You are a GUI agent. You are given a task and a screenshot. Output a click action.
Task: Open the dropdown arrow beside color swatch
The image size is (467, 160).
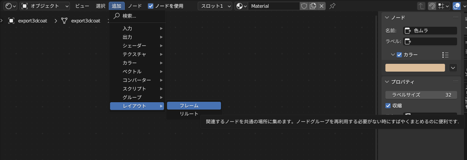(x=453, y=68)
